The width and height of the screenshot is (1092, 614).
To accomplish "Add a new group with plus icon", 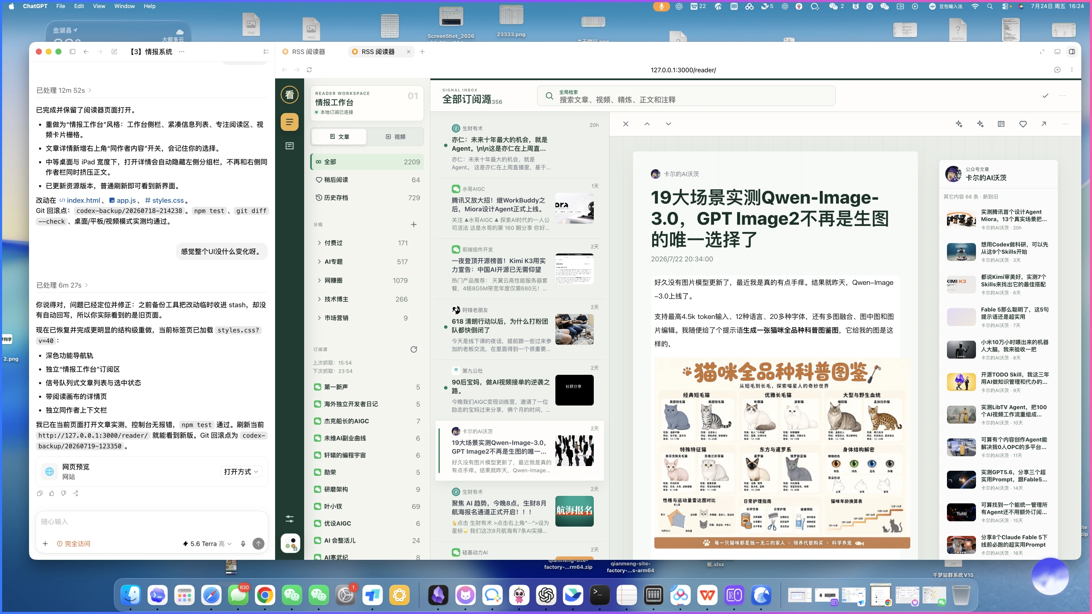I will click(x=414, y=225).
